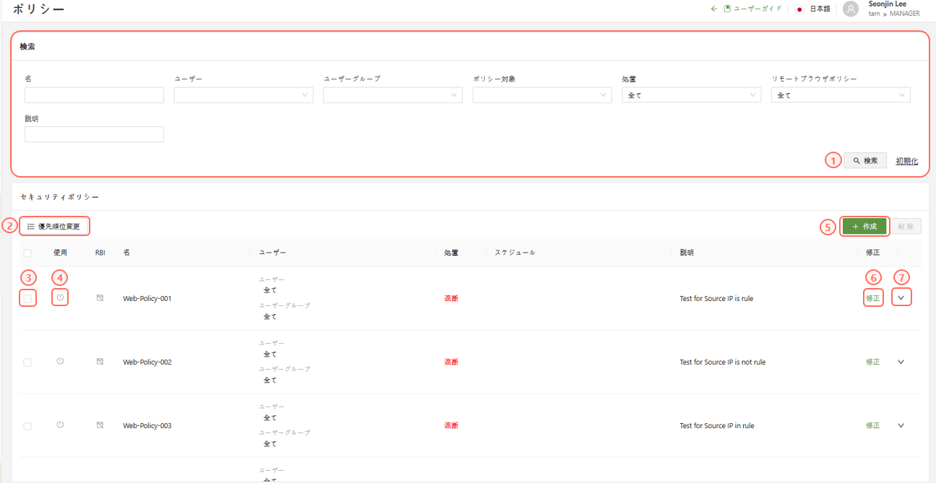Click RBI icon for Web-Policy-003
936x483 pixels.
click(x=100, y=425)
